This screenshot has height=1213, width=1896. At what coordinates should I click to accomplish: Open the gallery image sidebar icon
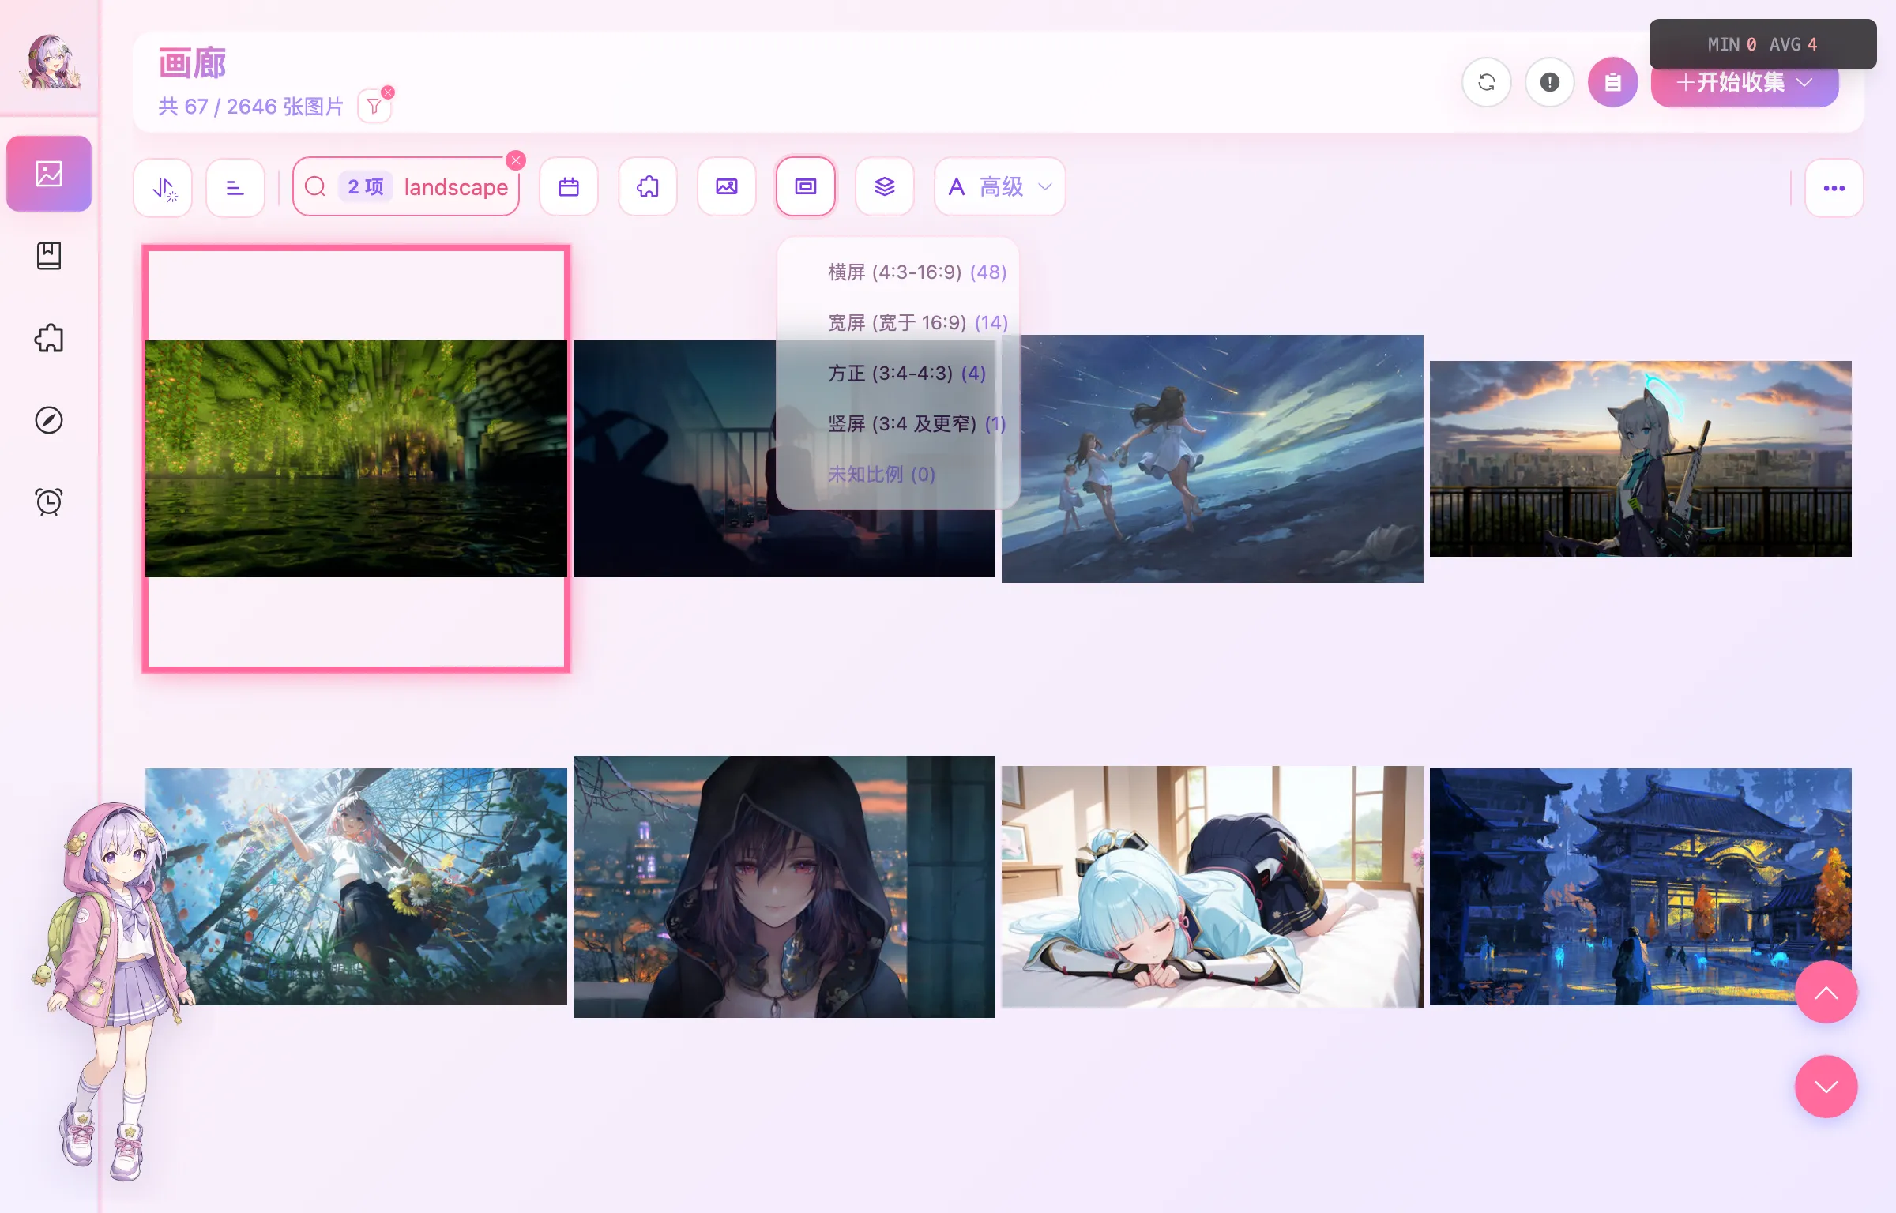49,174
